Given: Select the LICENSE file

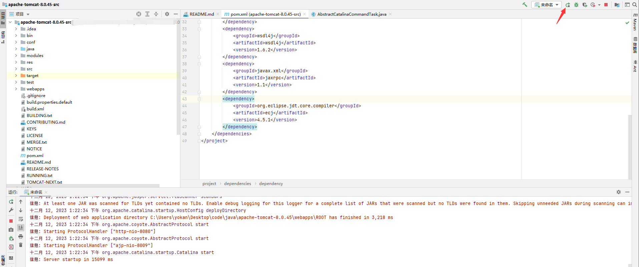Looking at the screenshot, I should (35, 136).
